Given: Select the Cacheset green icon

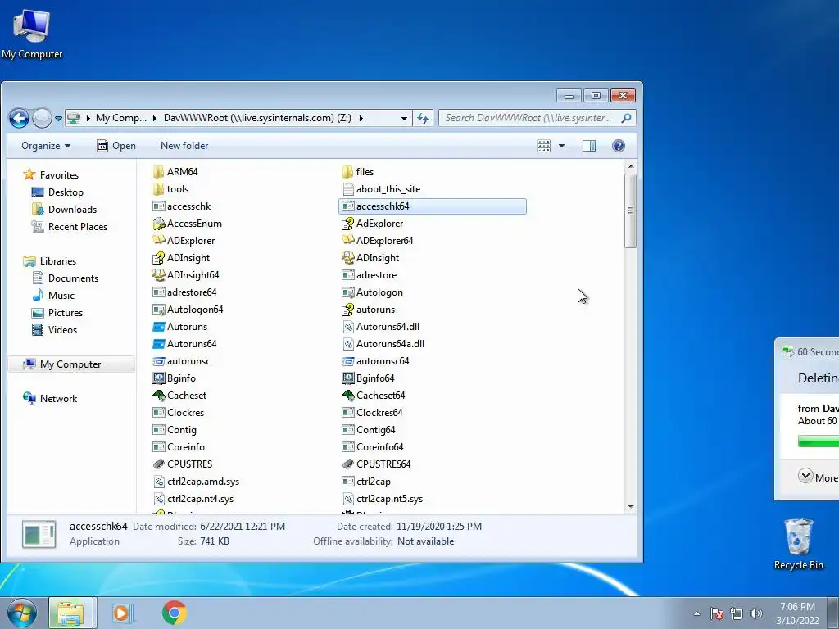Looking at the screenshot, I should click(x=158, y=396).
